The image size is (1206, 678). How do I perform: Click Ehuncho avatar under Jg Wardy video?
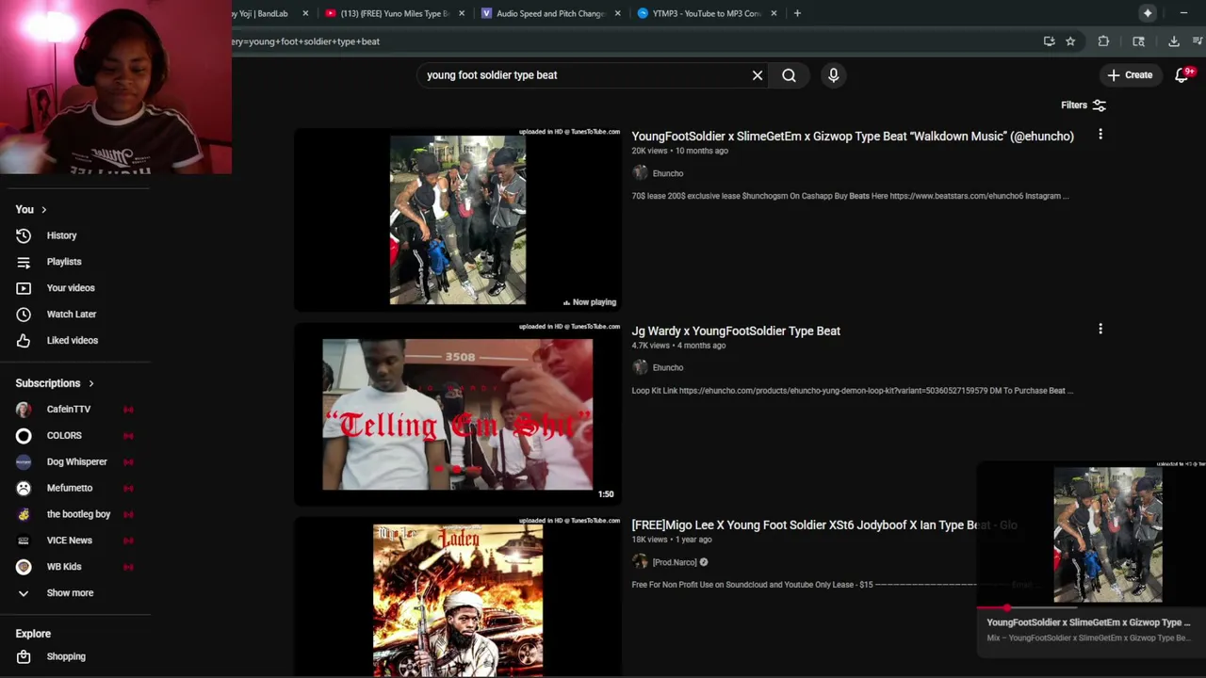pos(640,367)
